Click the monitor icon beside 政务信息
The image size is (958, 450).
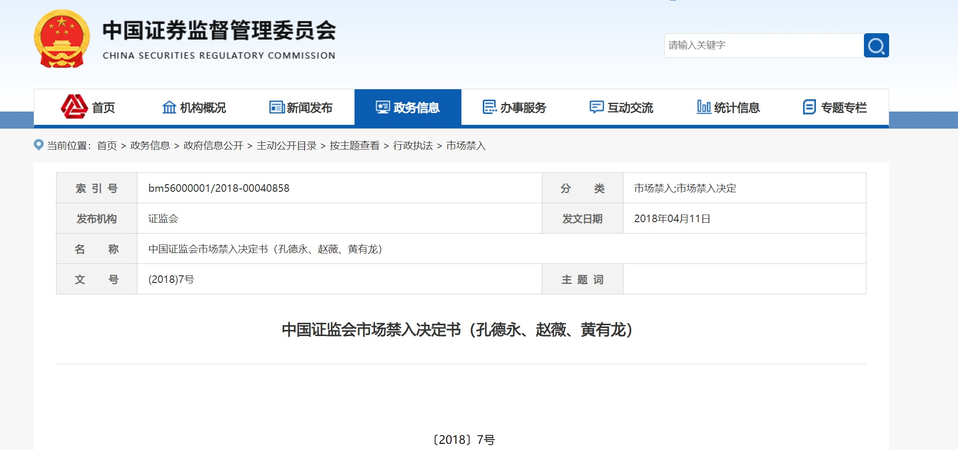383,107
